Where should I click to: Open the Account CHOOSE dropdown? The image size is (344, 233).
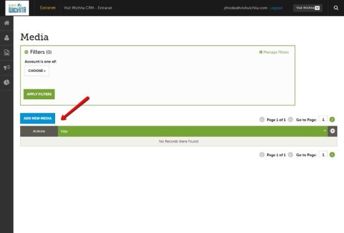click(x=37, y=71)
